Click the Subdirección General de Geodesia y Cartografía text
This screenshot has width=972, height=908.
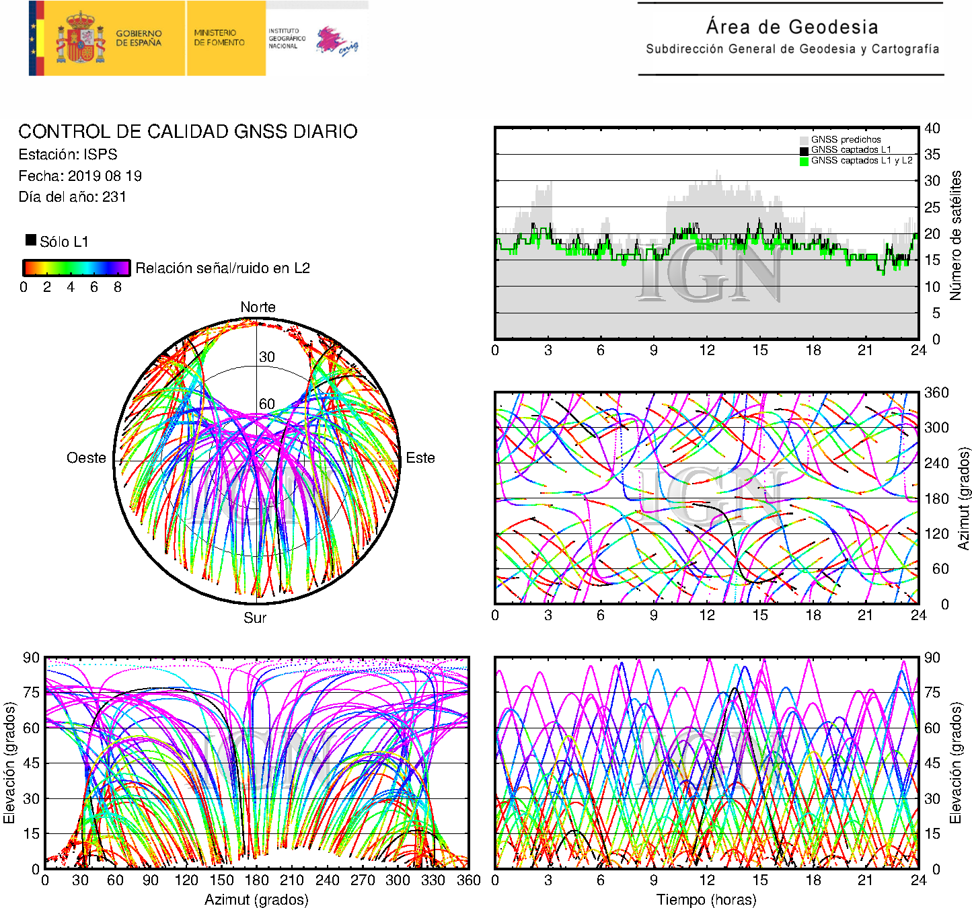point(792,49)
